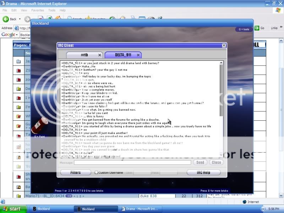Click the IRC chat scrollbar down arrow
The image size is (284, 213).
[x=221, y=155]
